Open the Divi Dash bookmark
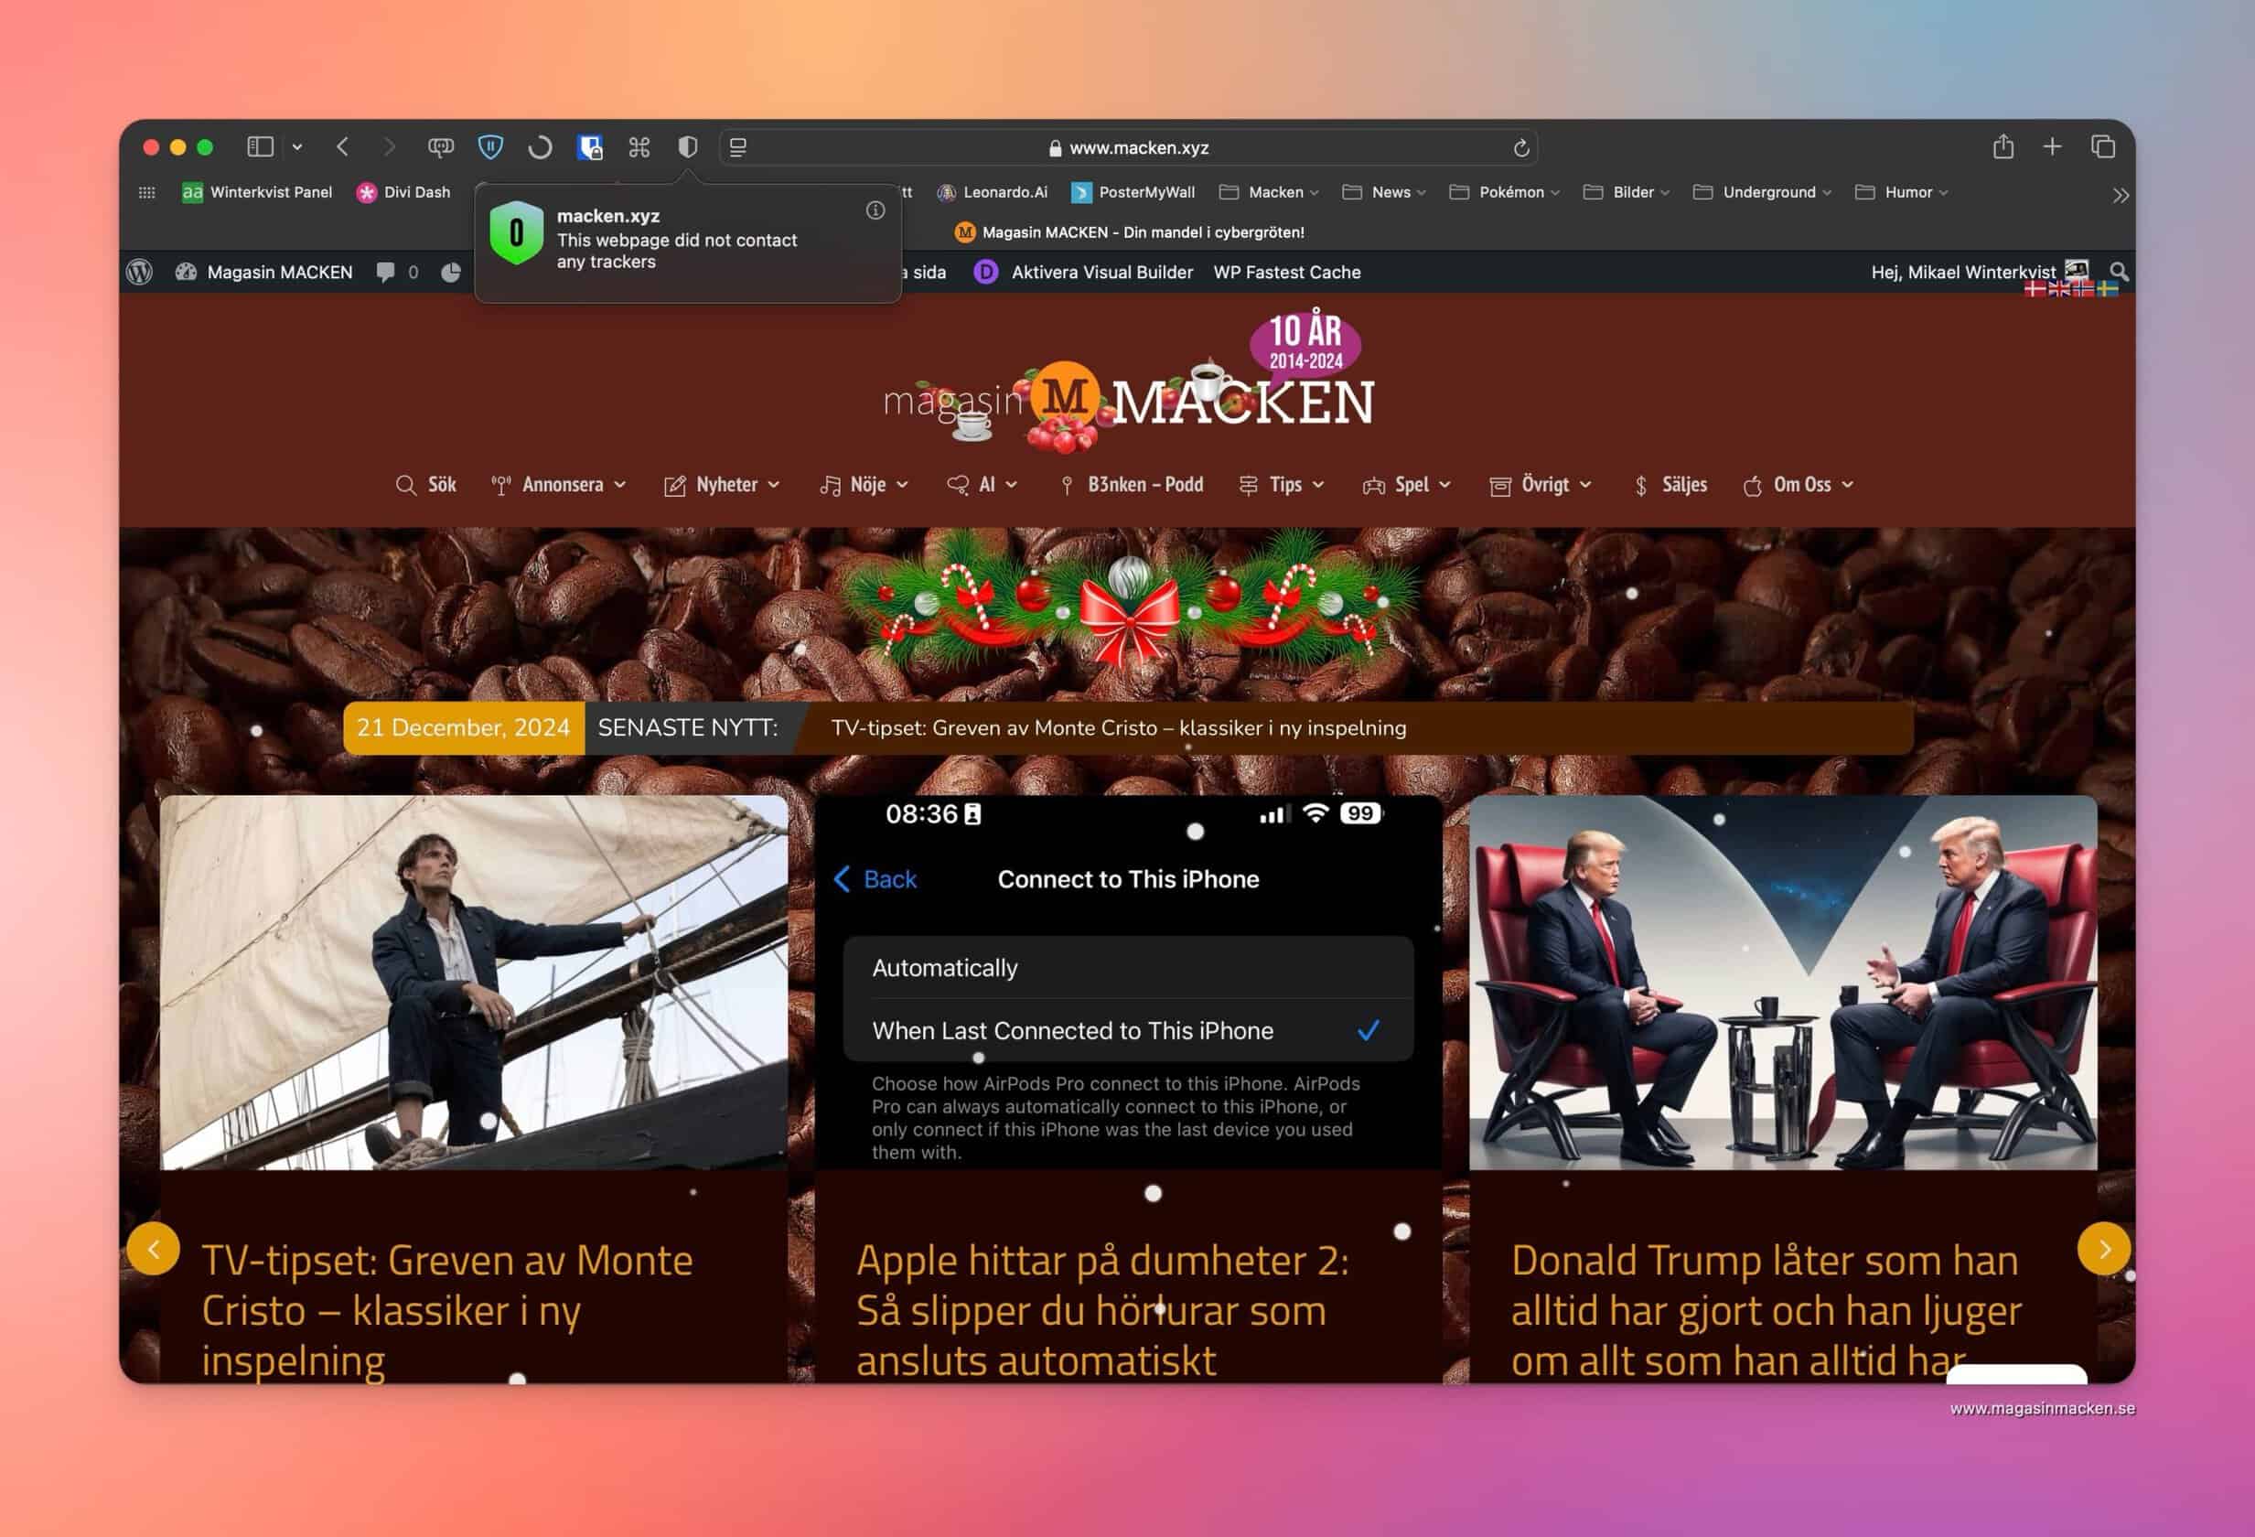The height and width of the screenshot is (1537, 2255). click(x=403, y=192)
